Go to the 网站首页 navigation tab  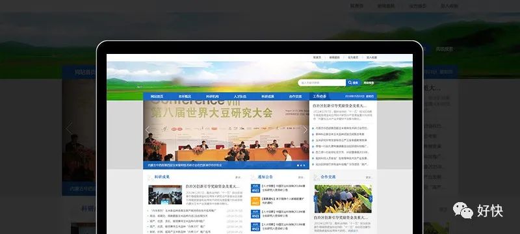click(157, 96)
